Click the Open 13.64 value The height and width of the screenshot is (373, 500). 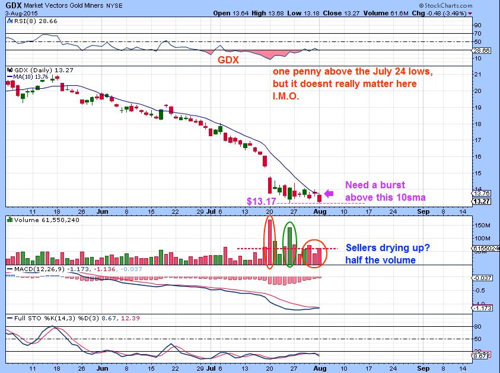[231, 14]
